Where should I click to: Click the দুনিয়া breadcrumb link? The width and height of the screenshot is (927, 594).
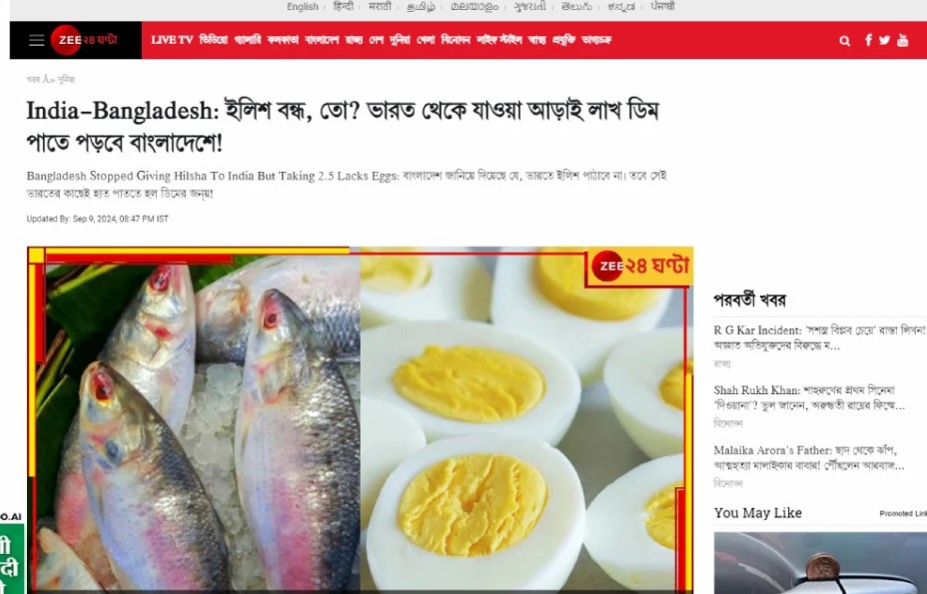(66, 79)
